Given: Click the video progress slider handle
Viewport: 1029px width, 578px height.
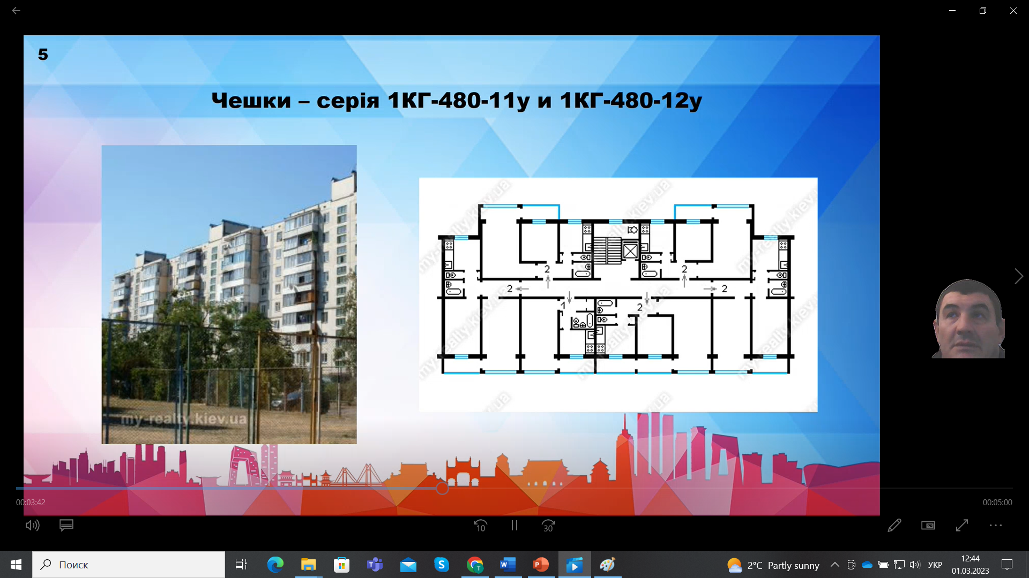Looking at the screenshot, I should point(442,488).
